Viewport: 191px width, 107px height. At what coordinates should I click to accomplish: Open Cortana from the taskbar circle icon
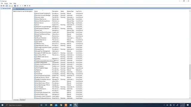pos(41,105)
